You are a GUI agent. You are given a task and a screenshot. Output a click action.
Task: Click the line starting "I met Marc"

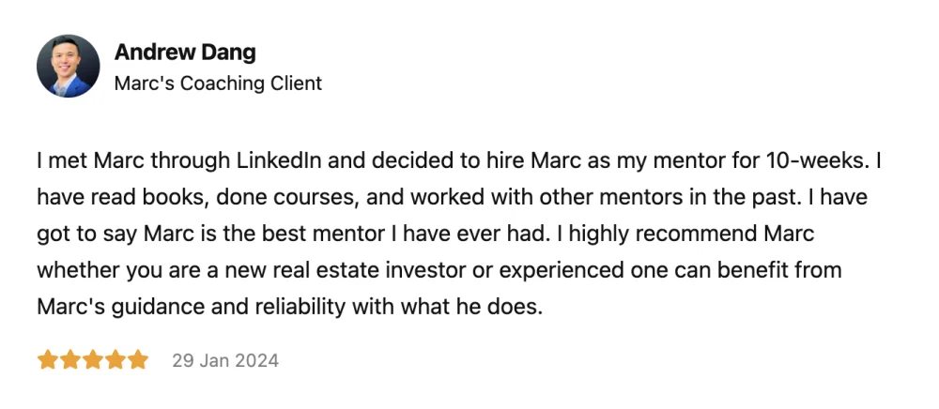click(459, 161)
